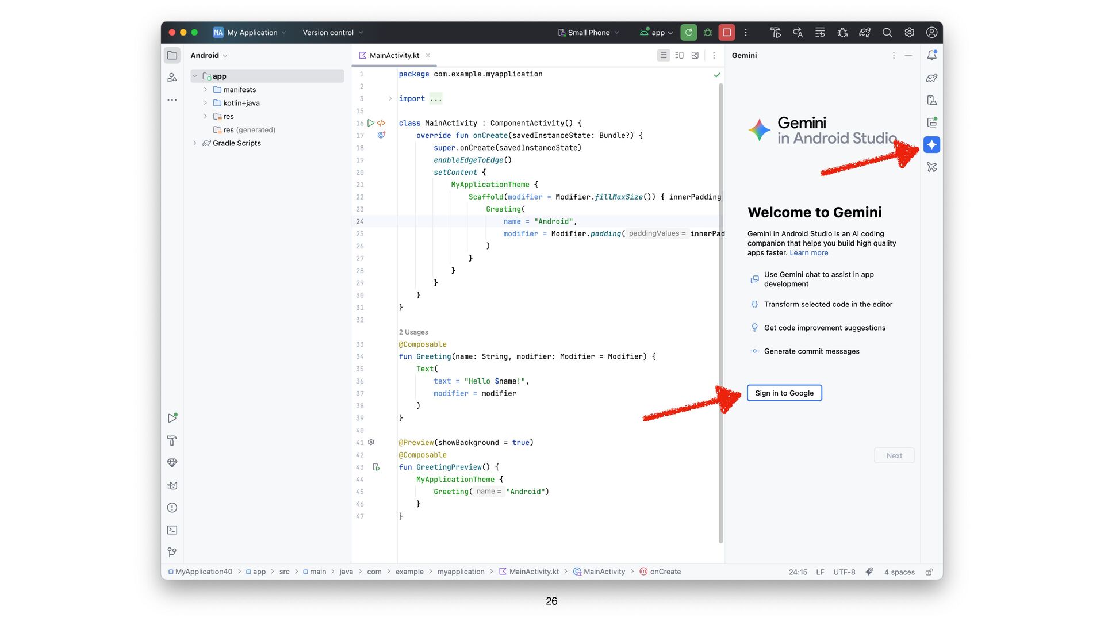Click the Next button in Gemini panel
This screenshot has height=621, width=1104.
(x=894, y=455)
